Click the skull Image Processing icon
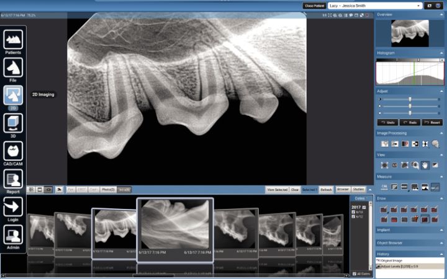The width and height of the screenshot is (447, 279). [435, 144]
